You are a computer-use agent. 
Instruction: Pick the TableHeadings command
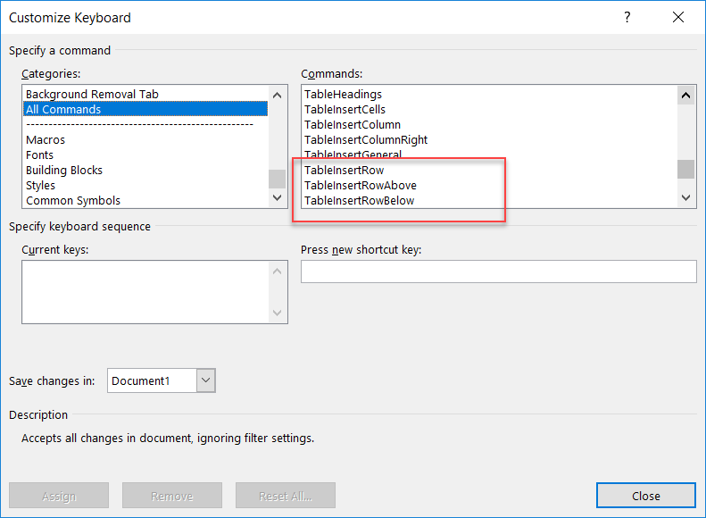point(343,95)
